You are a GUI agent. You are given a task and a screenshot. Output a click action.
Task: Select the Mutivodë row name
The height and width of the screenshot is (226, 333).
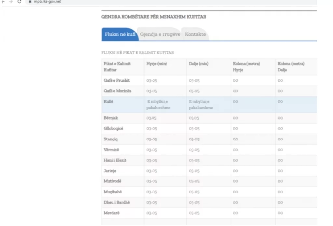pyautogui.click(x=112, y=181)
